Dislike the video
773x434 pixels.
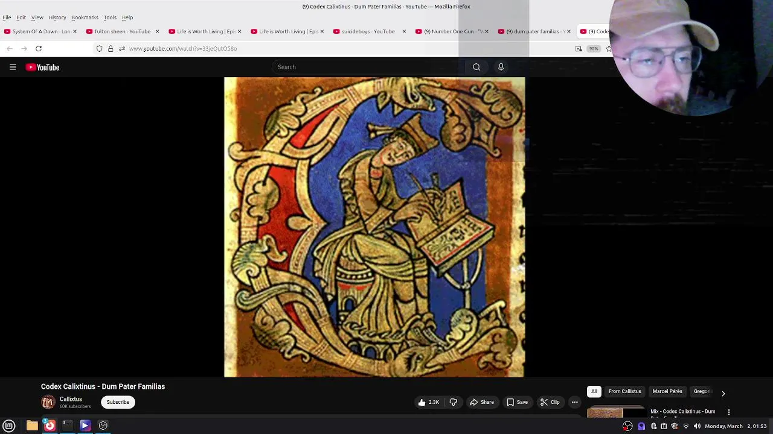pos(454,402)
